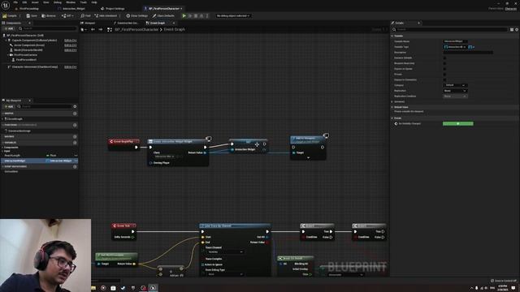Viewport: 520px width, 292px height.
Task: Add a new macro with Macros plus icon
Action: point(75,136)
